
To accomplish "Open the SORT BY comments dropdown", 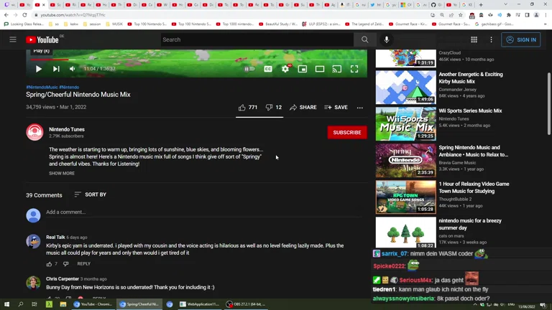I will pos(90,194).
